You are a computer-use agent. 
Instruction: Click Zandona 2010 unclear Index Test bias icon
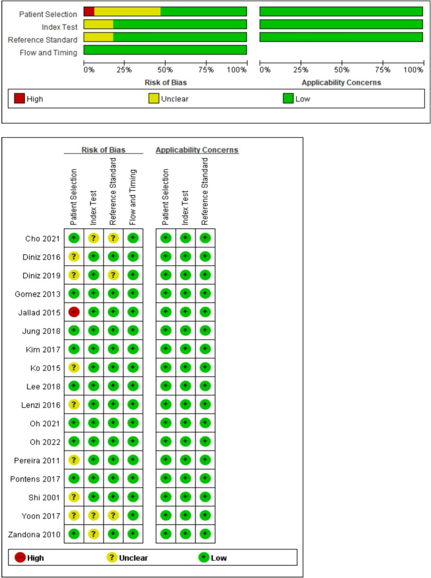tap(93, 534)
